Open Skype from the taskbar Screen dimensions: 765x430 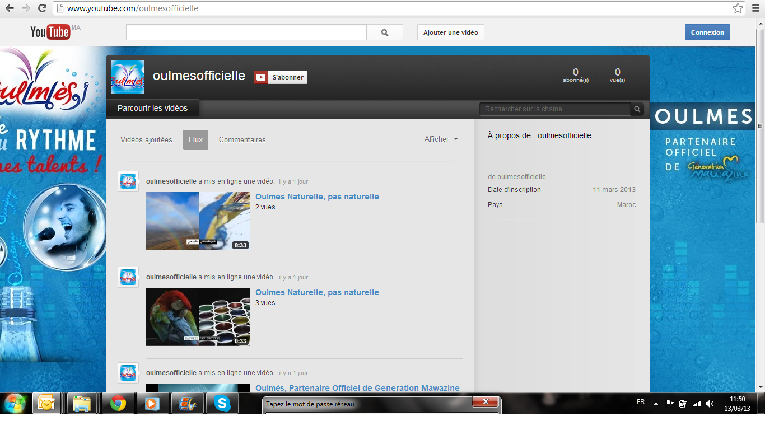point(222,403)
